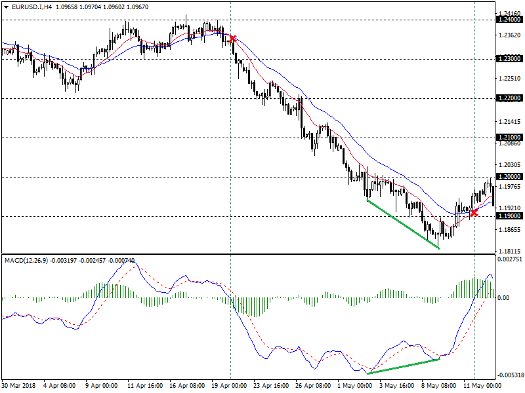Click the 1.20305 price scale value
The width and height of the screenshot is (525, 393).
click(x=510, y=165)
